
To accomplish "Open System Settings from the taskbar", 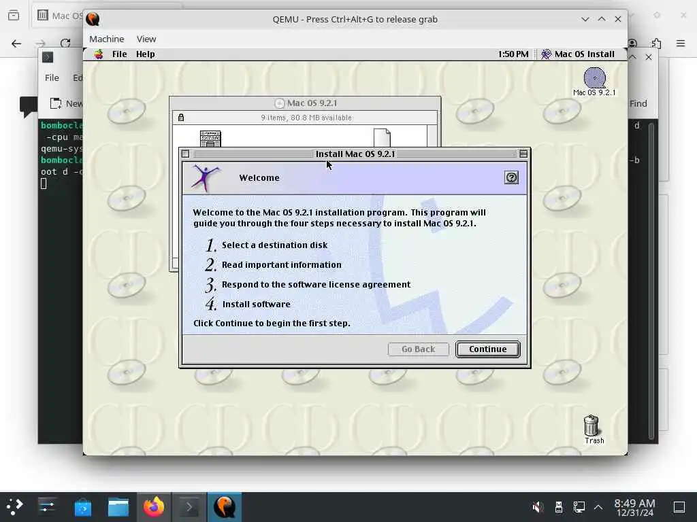I will (x=47, y=507).
